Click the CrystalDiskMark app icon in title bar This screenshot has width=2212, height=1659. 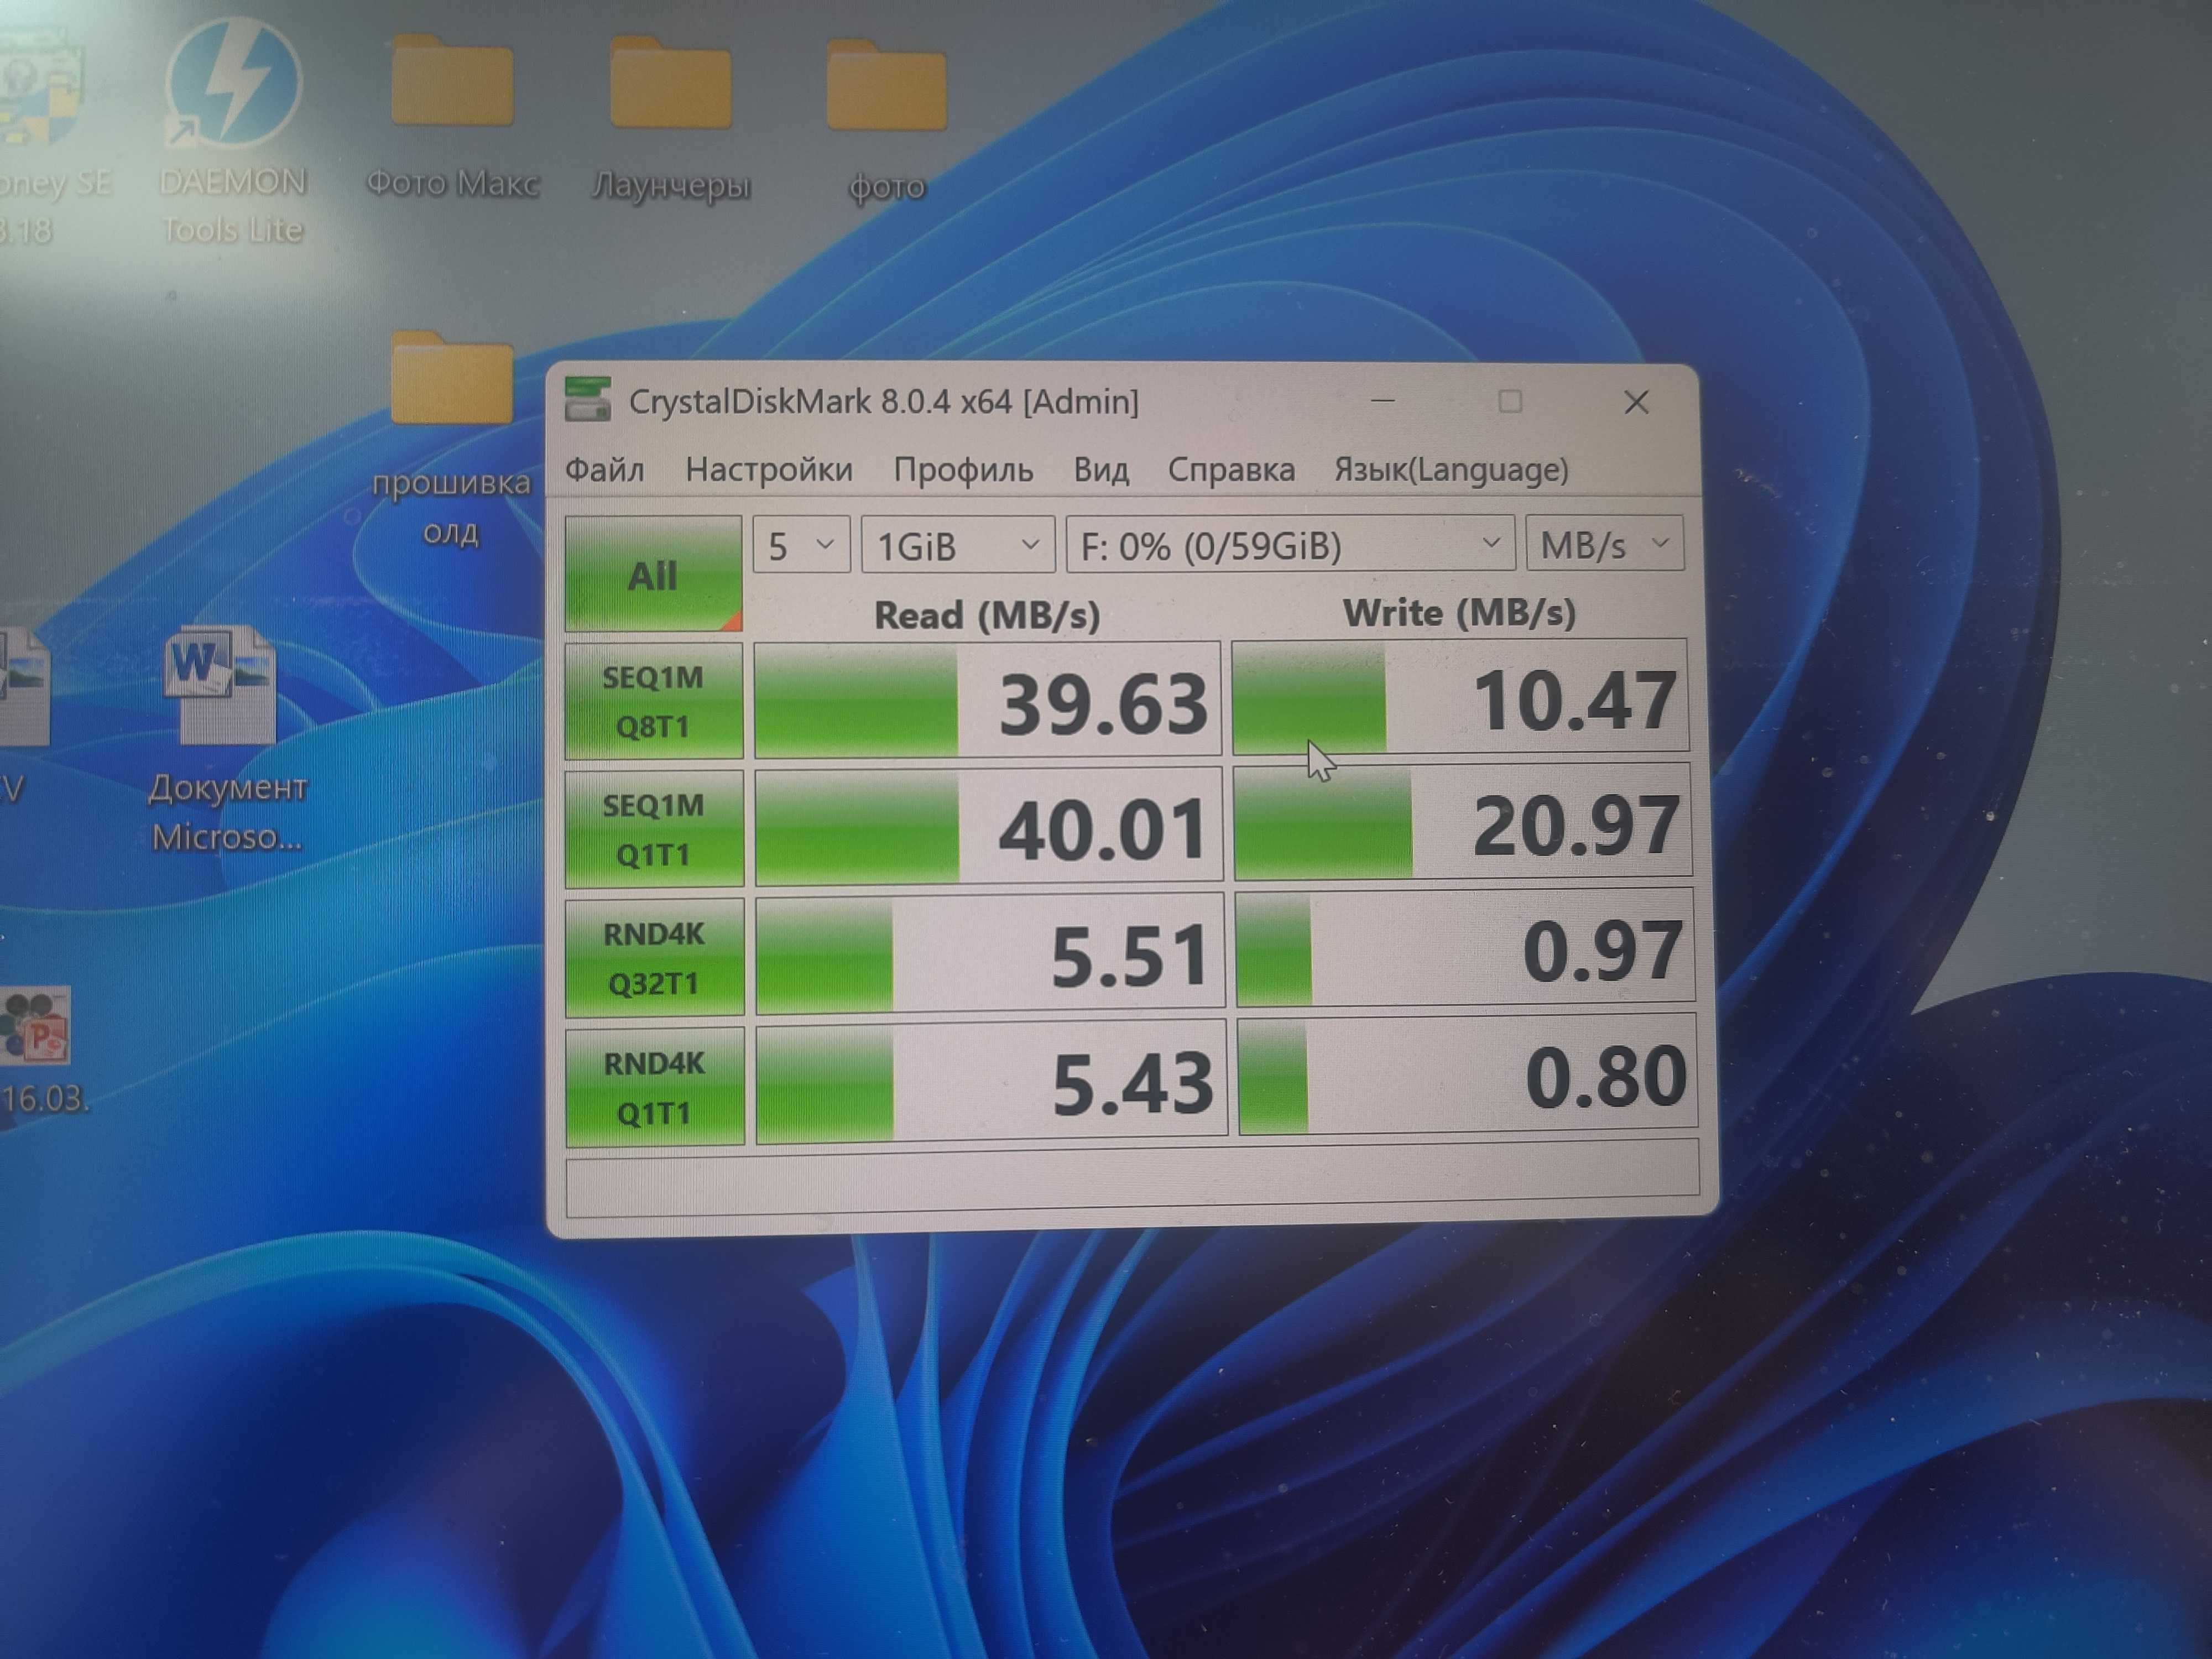coord(587,399)
